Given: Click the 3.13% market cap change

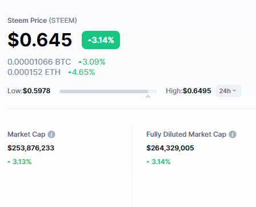Looking at the screenshot, I should click(19, 162).
